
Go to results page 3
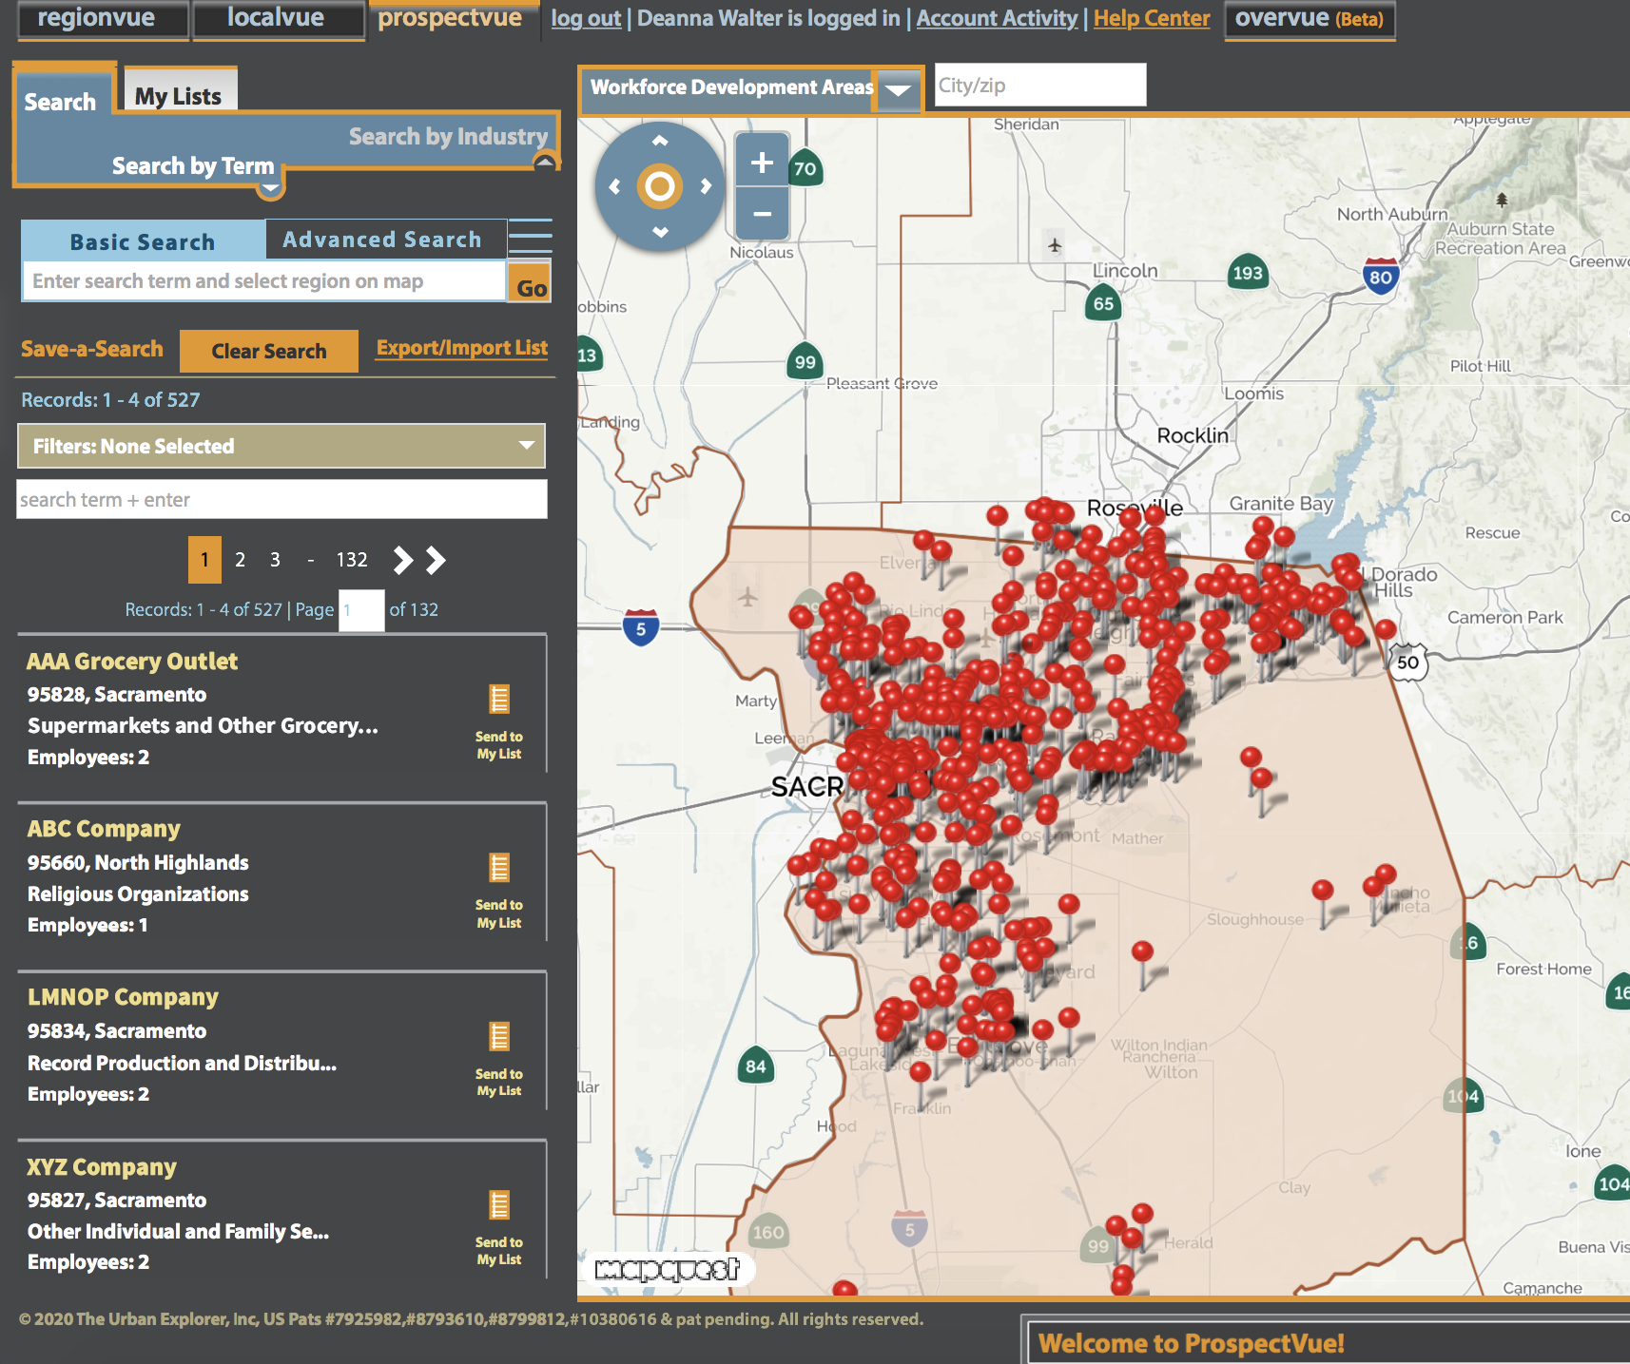[275, 560]
